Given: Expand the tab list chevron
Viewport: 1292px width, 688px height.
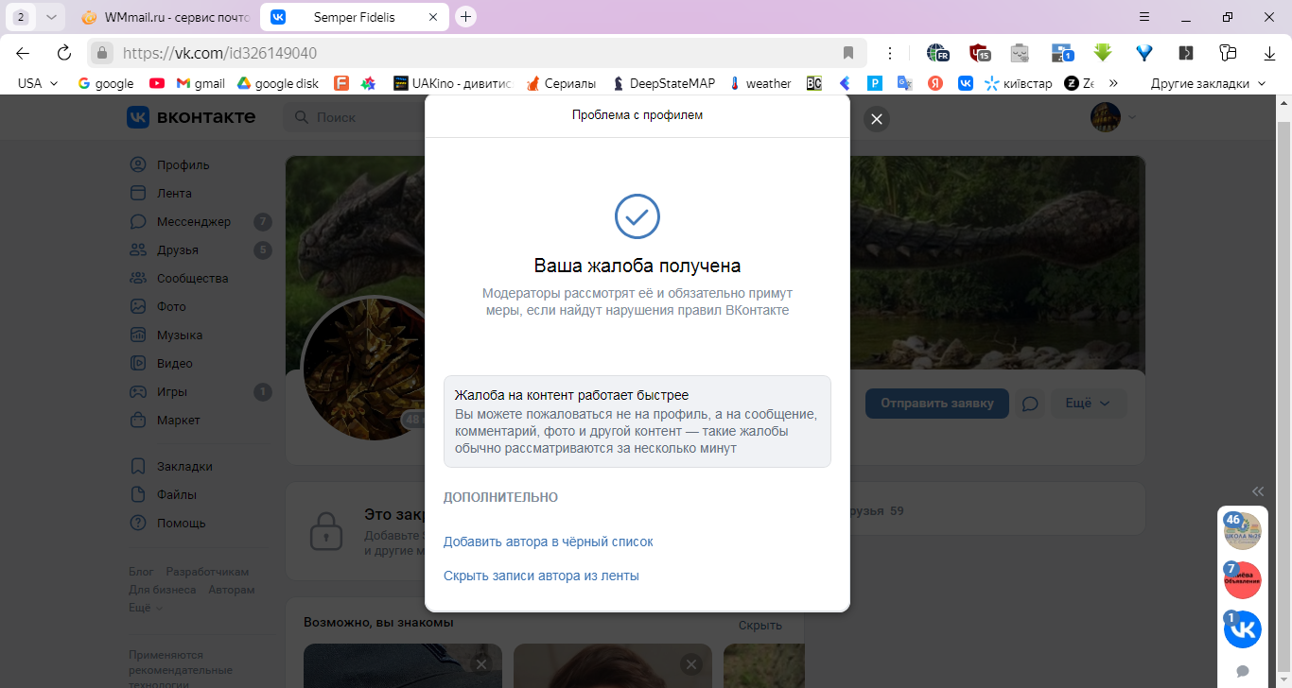Looking at the screenshot, I should pos(51,17).
